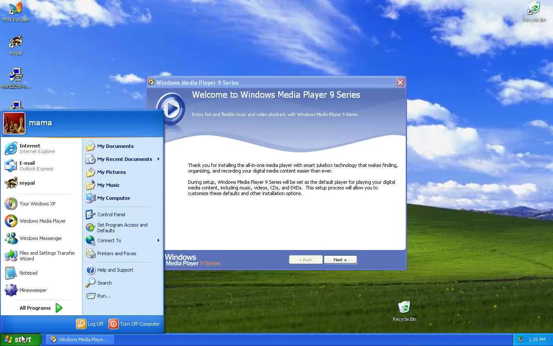Click the mama user account picture
553x346 pixels.
(14, 123)
